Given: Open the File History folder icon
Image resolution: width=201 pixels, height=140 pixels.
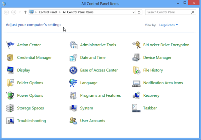Looking at the screenshot, I should tap(137, 70).
